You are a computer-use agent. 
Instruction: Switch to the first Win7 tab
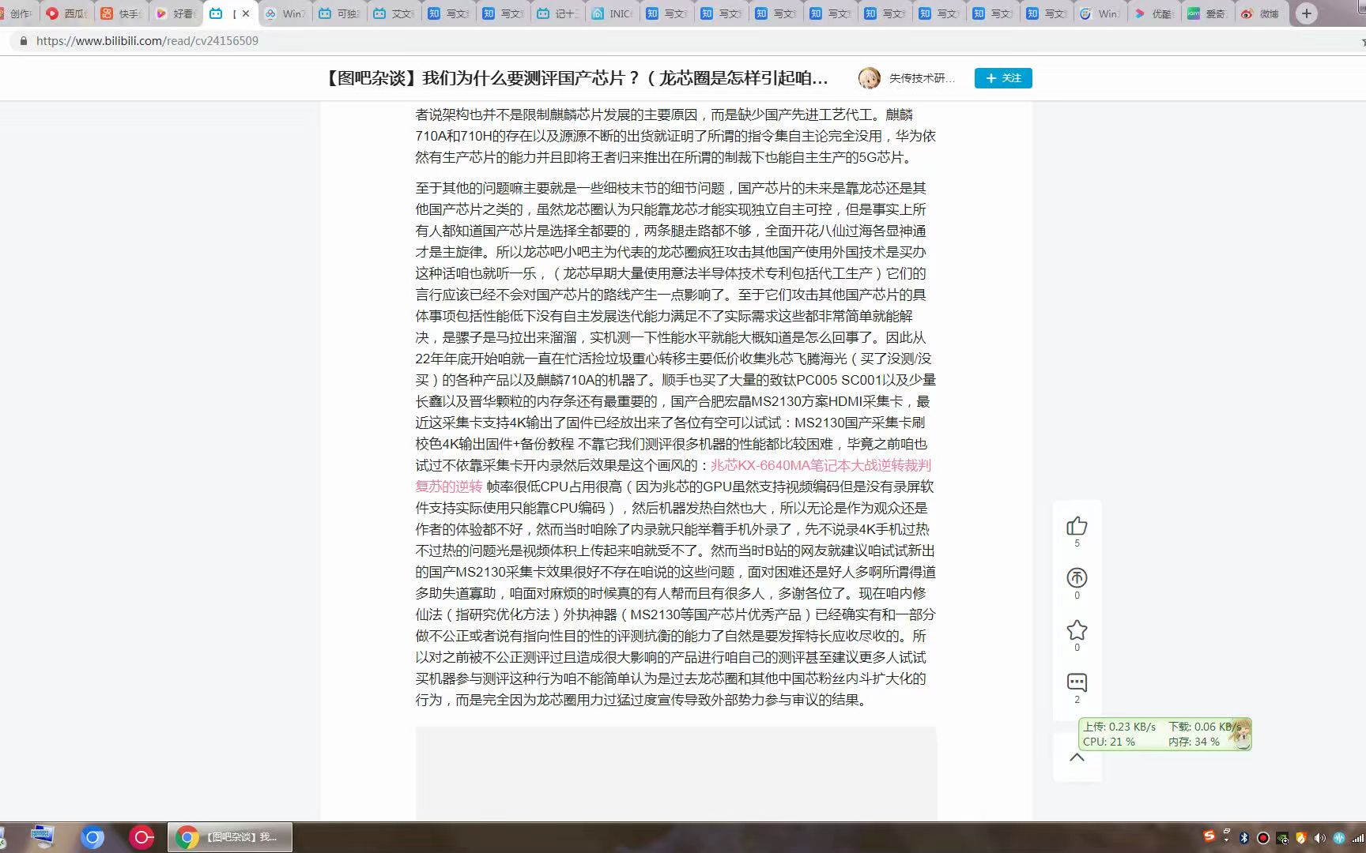tap(285, 13)
